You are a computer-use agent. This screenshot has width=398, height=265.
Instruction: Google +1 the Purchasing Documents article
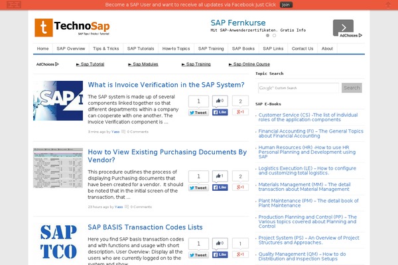240,187
